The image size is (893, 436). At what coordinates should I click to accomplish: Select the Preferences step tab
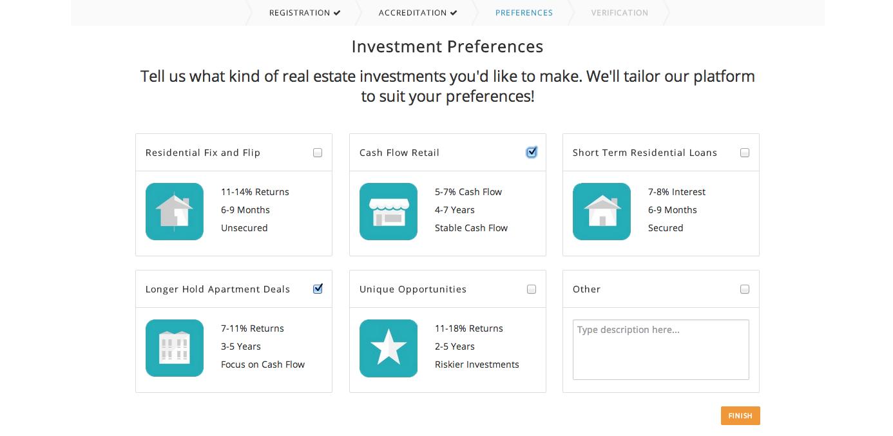[524, 13]
